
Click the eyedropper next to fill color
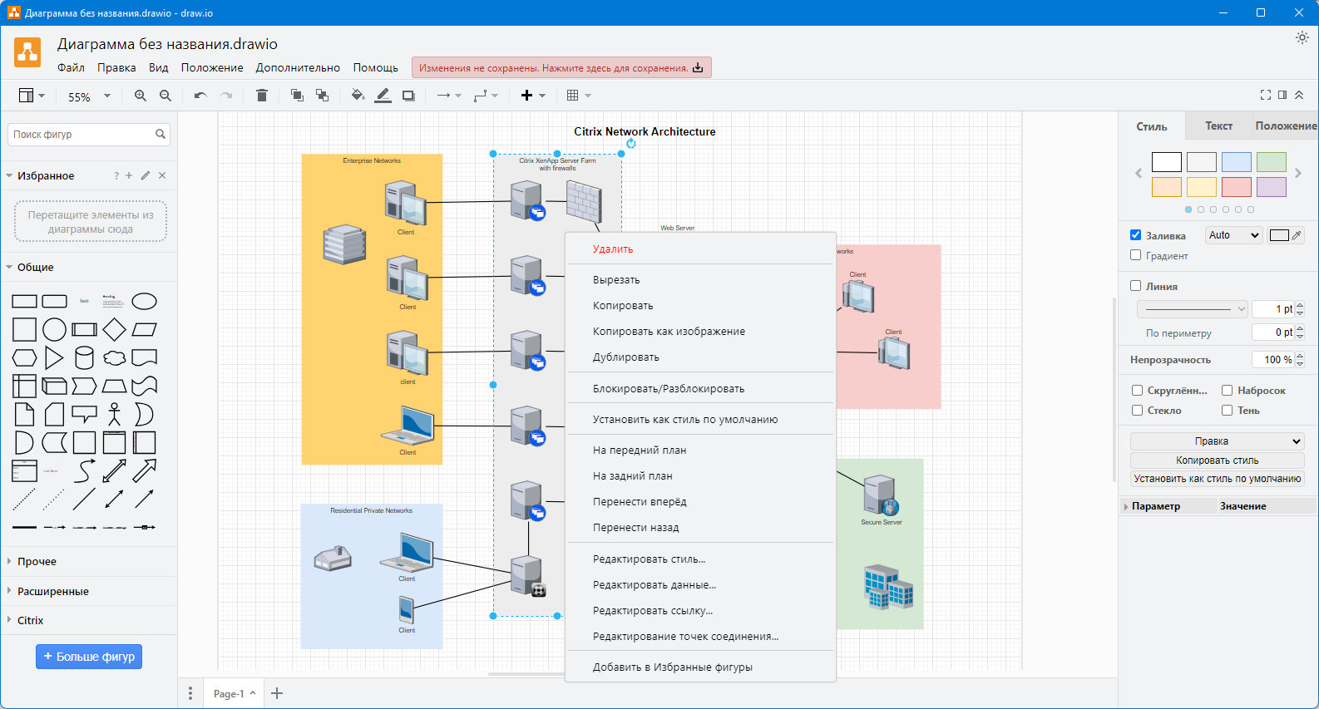click(x=1297, y=235)
